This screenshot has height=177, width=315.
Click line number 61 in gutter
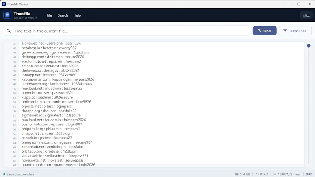[15, 143]
